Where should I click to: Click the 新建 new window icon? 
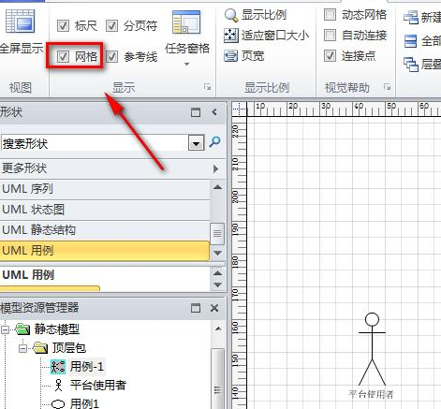pos(411,18)
